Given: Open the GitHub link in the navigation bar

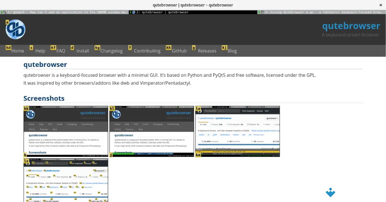Looking at the screenshot, I should point(179,50).
